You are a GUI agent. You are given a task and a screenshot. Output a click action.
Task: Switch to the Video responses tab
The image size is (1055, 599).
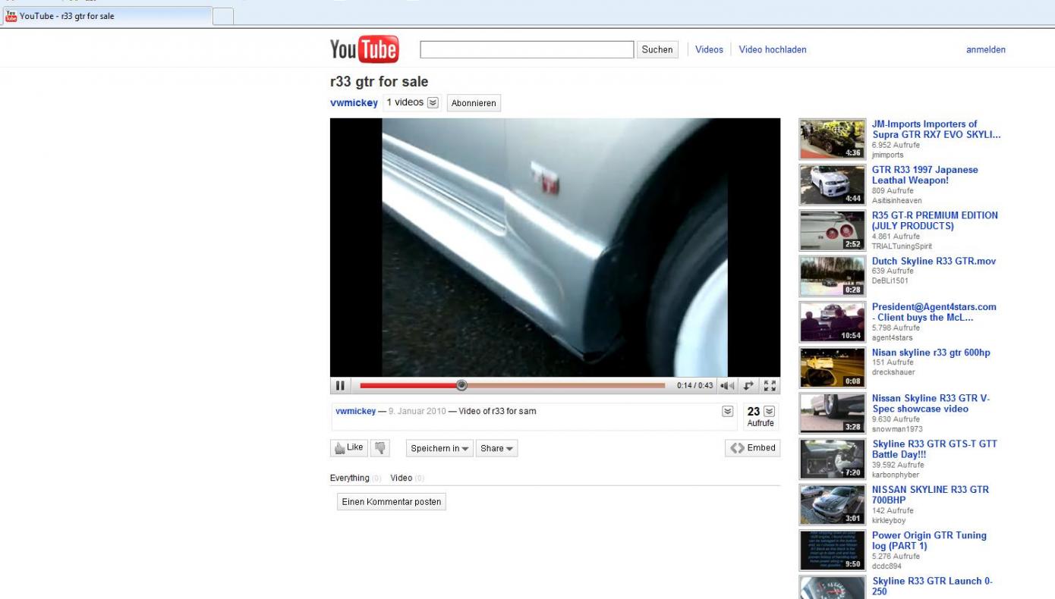click(x=401, y=478)
